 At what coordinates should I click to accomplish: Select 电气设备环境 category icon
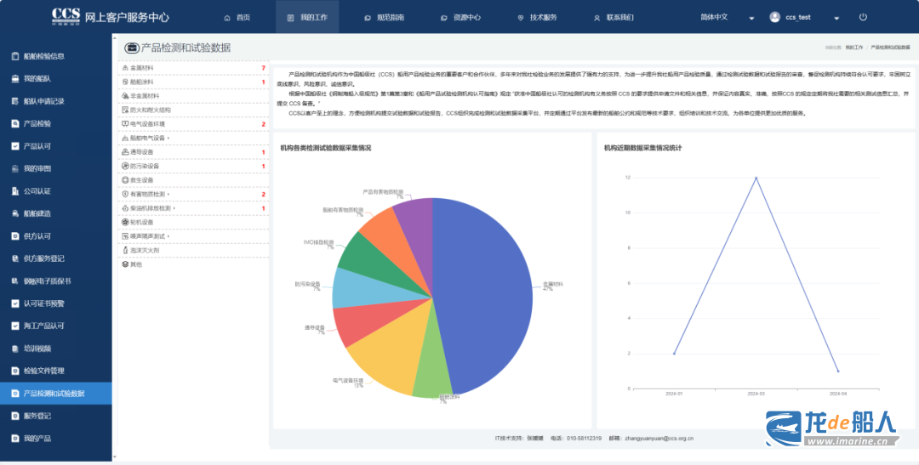pyautogui.click(x=125, y=124)
